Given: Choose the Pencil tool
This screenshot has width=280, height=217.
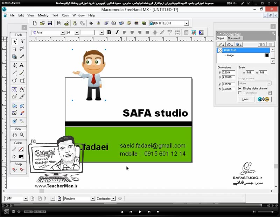Looking at the screenshot, I should pyautogui.click(x=22, y=73).
